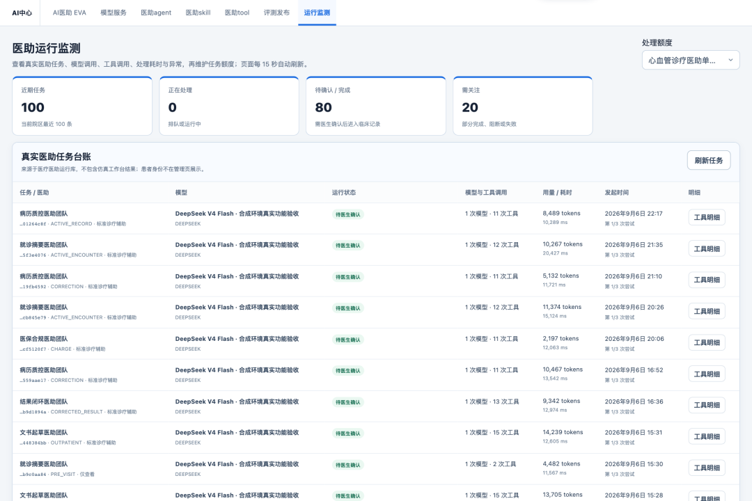Click the 1 次模型 · 13 次工具 cell
The width and height of the screenshot is (752, 501).
492,401
